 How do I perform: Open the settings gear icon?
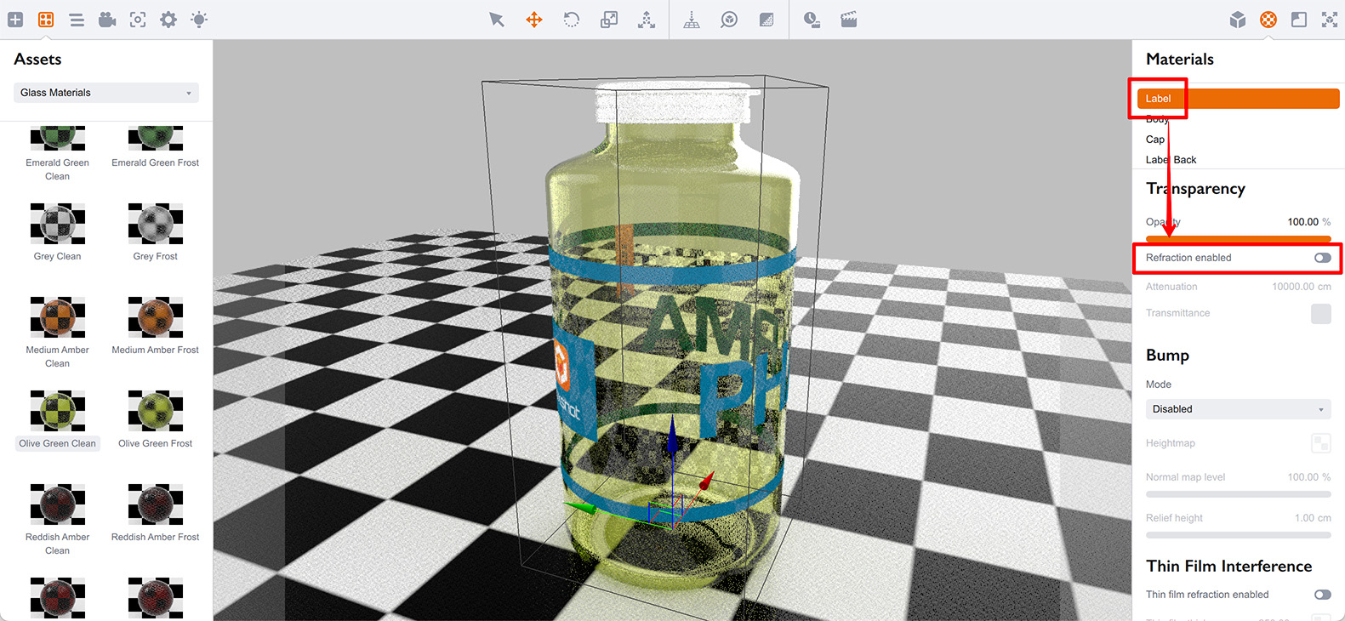pyautogui.click(x=168, y=20)
